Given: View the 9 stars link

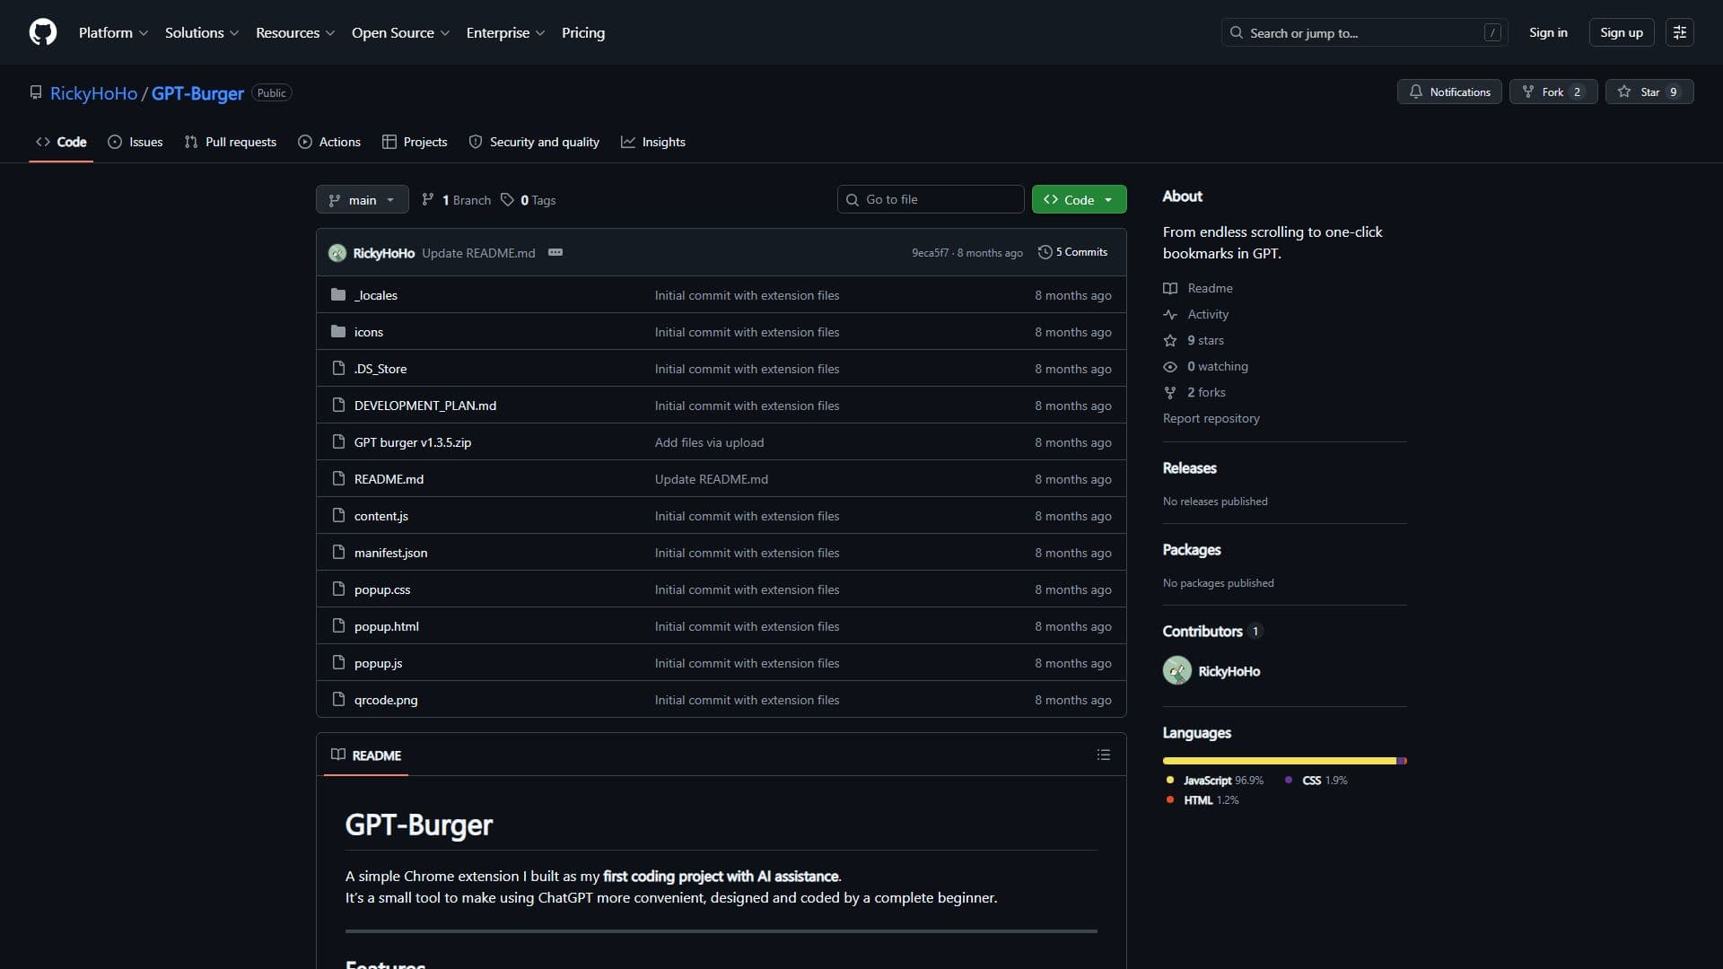Looking at the screenshot, I should 1194,340.
